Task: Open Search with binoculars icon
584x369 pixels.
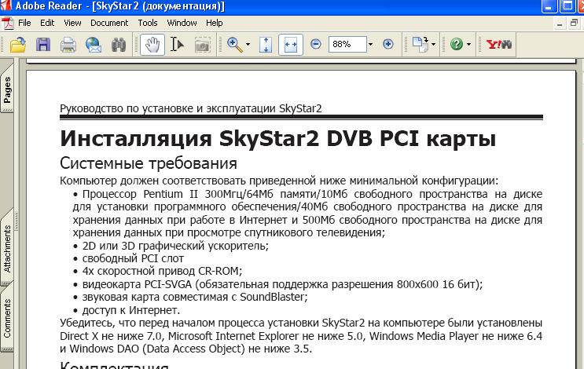Action: point(119,45)
